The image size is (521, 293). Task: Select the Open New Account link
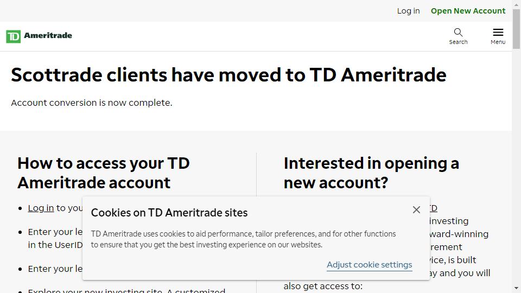point(468,11)
